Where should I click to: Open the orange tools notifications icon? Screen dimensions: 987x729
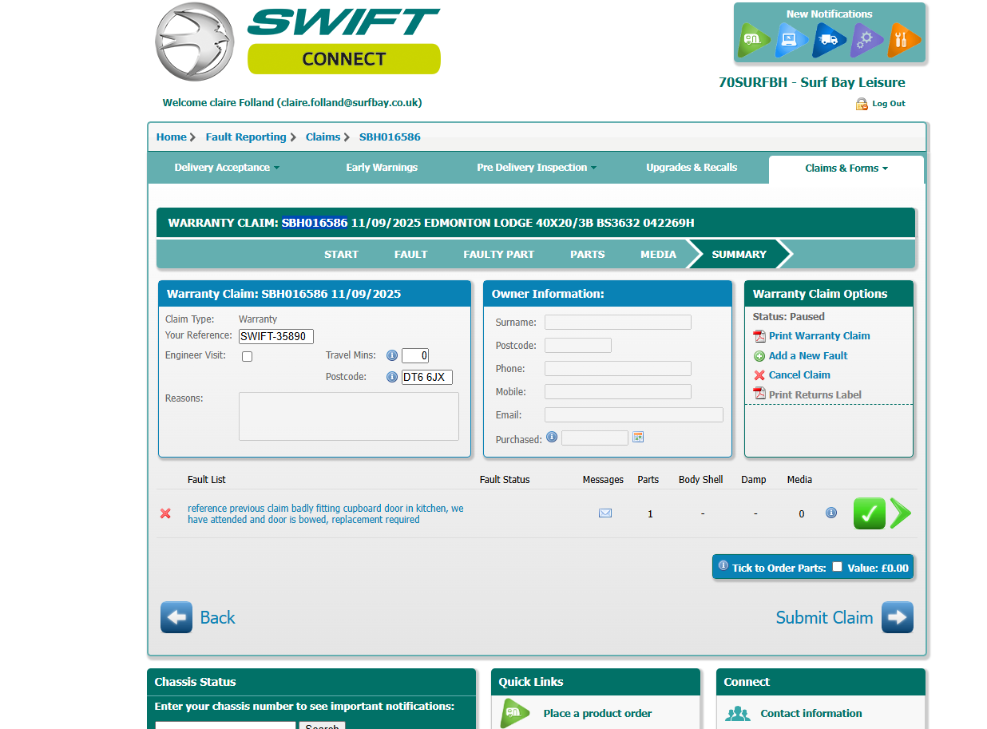pyautogui.click(x=903, y=40)
